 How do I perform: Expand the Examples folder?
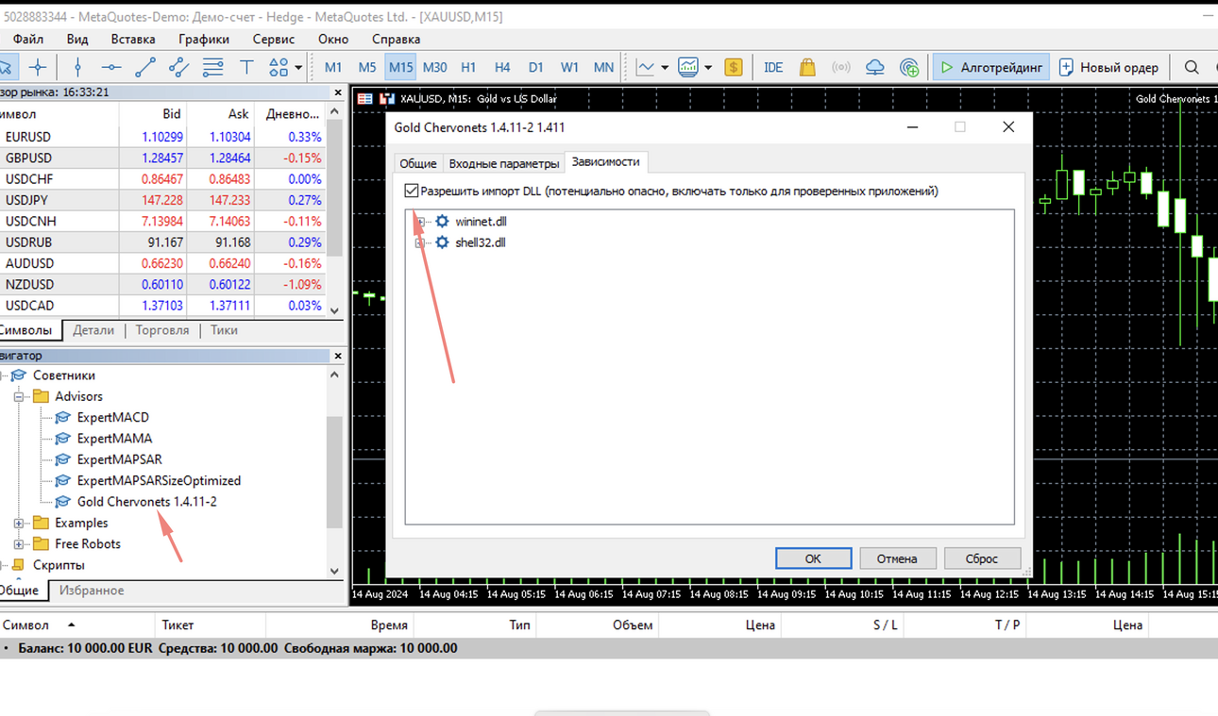pos(19,523)
